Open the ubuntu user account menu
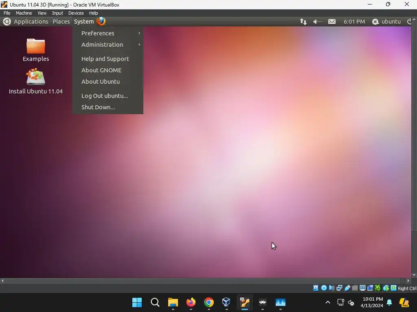417x312 pixels. (x=386, y=22)
